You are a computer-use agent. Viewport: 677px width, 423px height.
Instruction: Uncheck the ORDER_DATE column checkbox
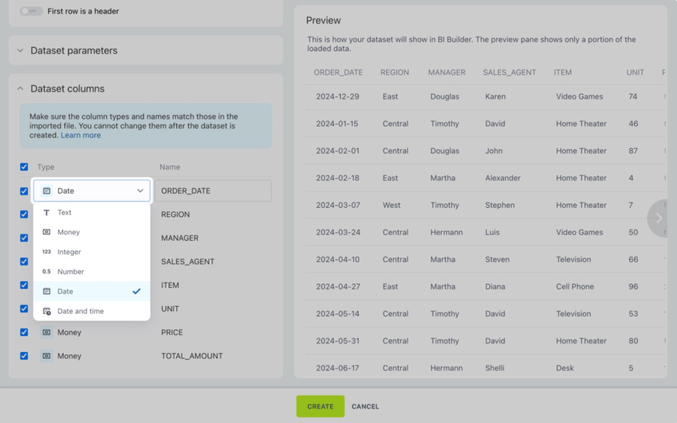(24, 191)
